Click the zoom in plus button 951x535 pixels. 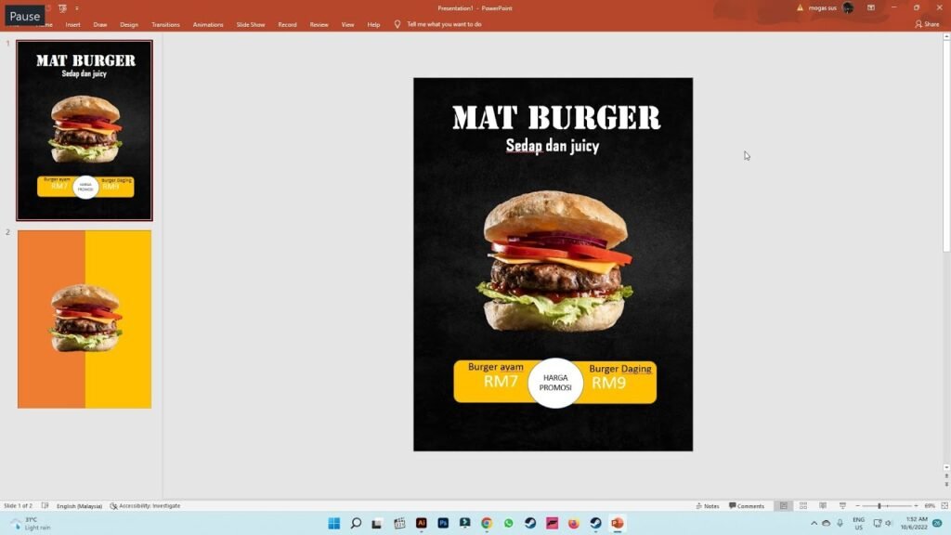point(916,506)
